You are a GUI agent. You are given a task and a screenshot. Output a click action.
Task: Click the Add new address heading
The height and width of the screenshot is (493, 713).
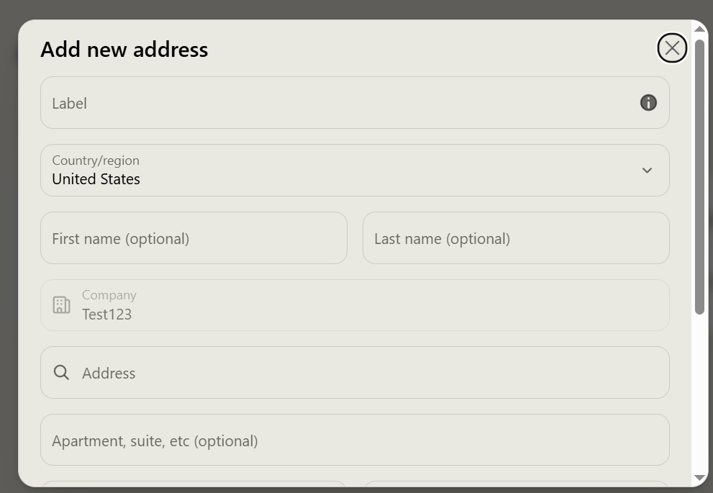[124, 49]
